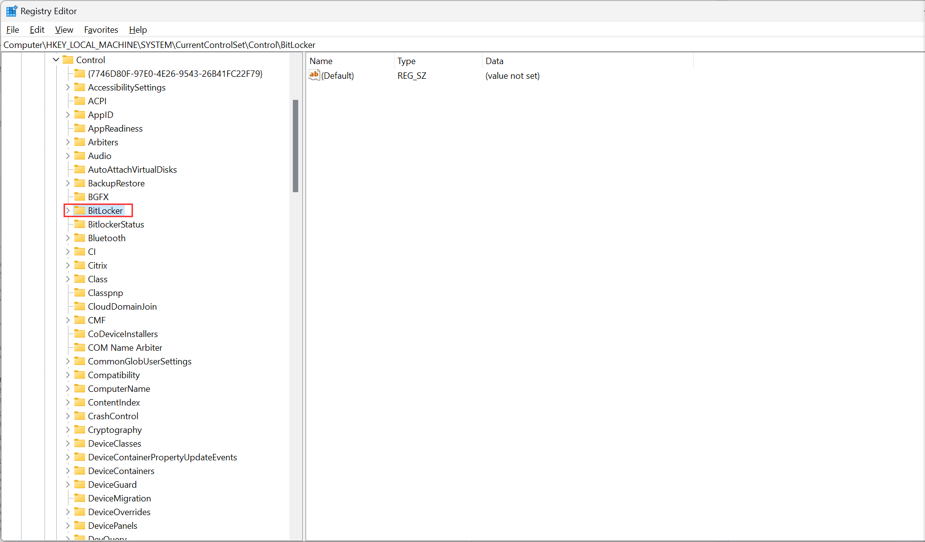Expand the DeviceOverrides key
925x542 pixels.
pyautogui.click(x=68, y=512)
